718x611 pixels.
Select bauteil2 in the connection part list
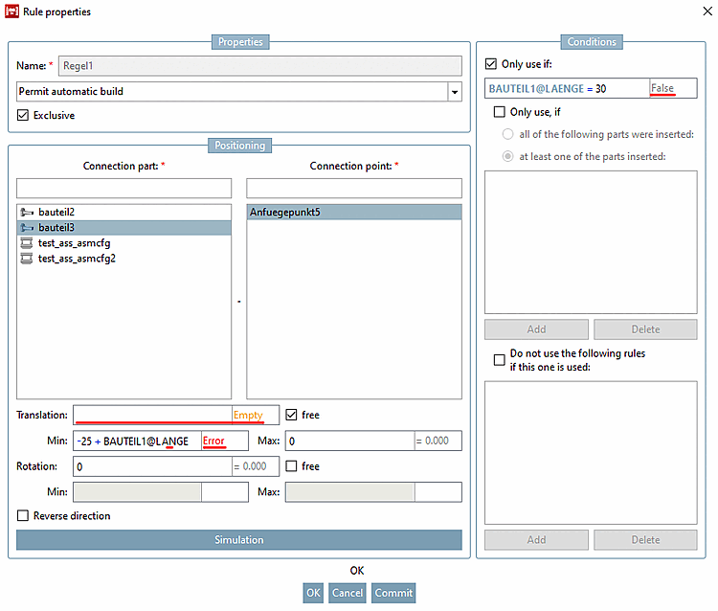point(124,212)
